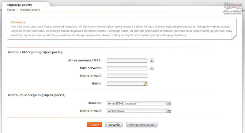This screenshot has width=245, height=133.
Task: Click the Wyczyść button
Action: pyautogui.click(x=114, y=125)
